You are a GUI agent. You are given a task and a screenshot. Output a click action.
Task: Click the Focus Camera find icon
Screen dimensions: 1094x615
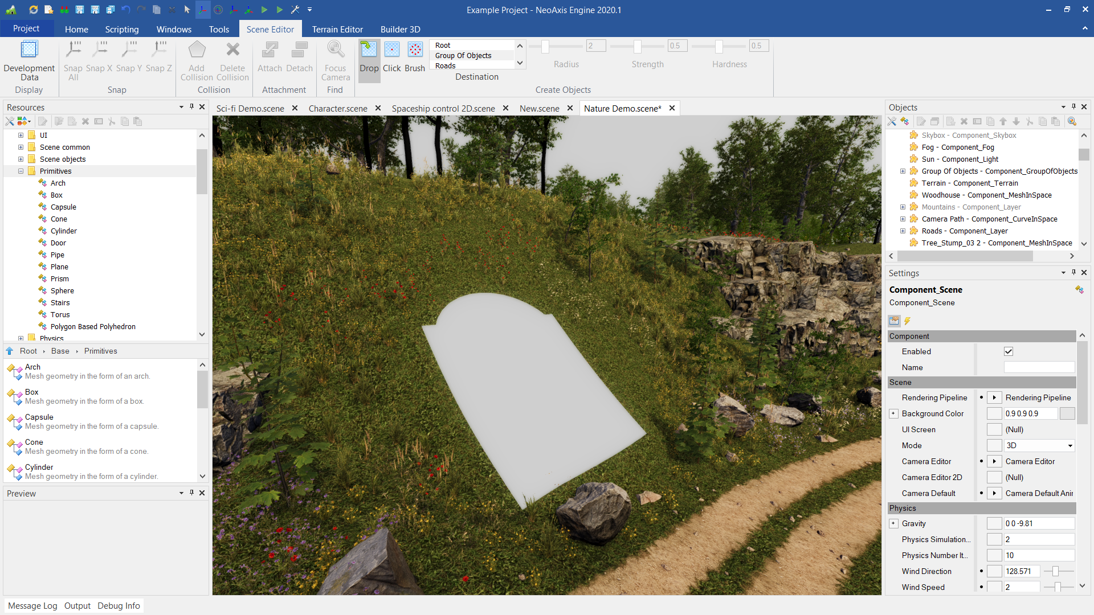point(335,50)
